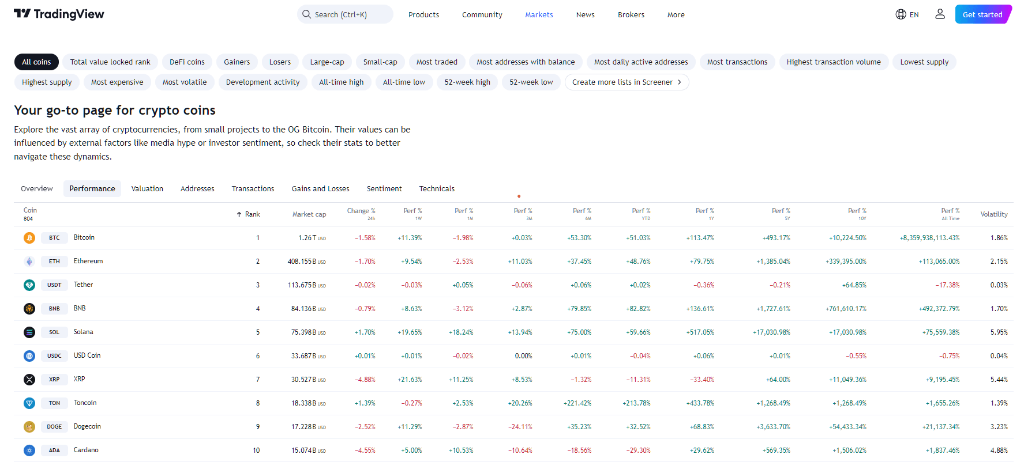
Task: Switch to the Transactions tab
Action: [253, 189]
